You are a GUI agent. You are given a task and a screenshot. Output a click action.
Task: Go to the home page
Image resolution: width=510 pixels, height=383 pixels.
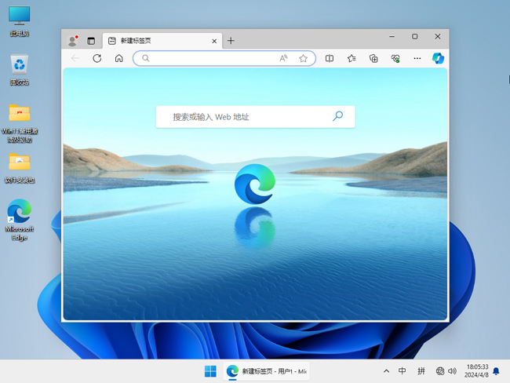click(119, 58)
